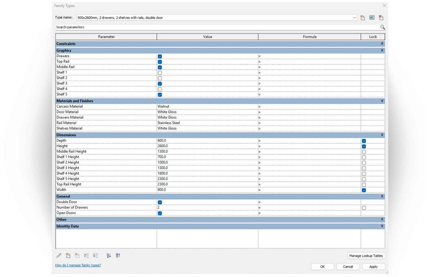
Task: Select the Carcass Material value cell Walnut
Action: click(207, 106)
